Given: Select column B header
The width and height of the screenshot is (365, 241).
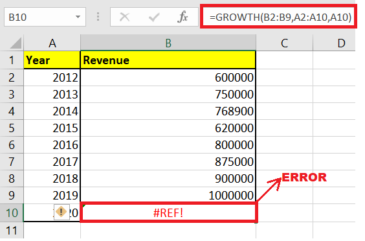Looking at the screenshot, I should pos(168,43).
